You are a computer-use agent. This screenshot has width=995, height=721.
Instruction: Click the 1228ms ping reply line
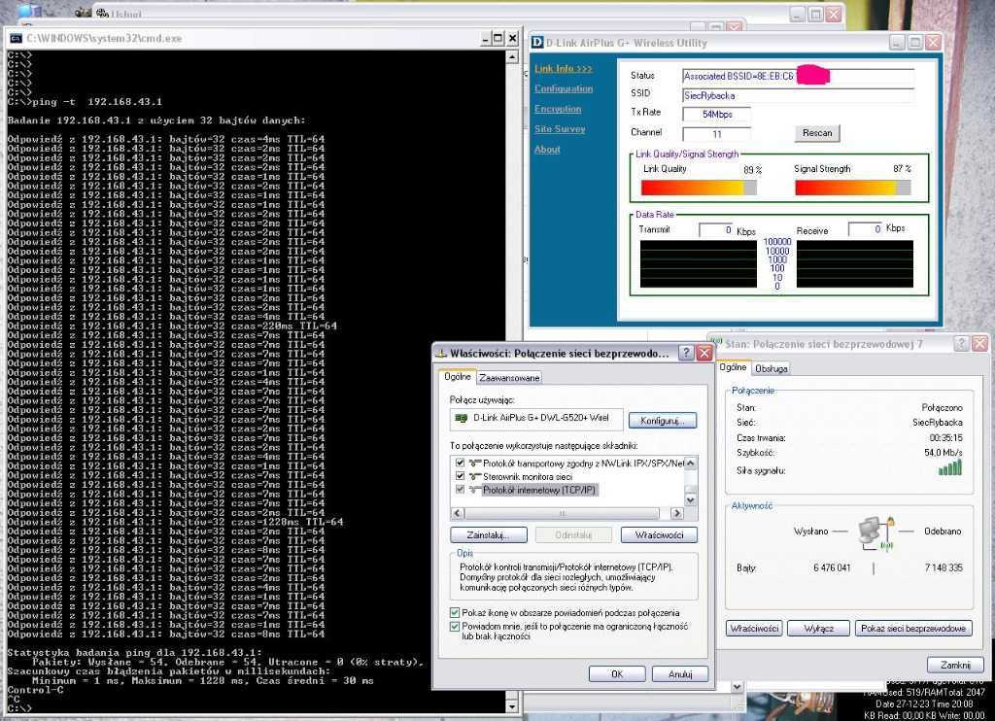click(x=175, y=522)
